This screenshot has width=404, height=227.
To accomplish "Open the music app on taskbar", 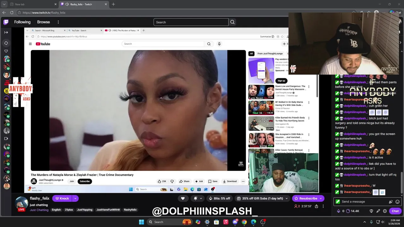I will (x=226, y=222).
